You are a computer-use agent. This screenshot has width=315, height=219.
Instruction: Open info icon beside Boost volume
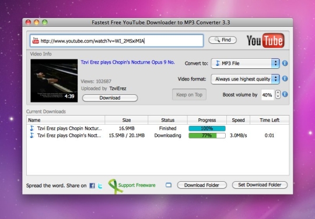285,94
